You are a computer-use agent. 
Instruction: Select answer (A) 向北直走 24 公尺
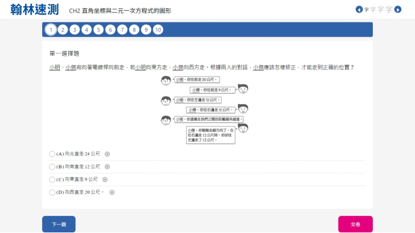click(x=52, y=154)
